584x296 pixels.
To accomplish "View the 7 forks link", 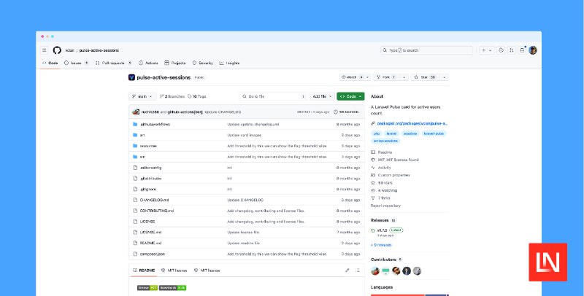I will (380, 198).
